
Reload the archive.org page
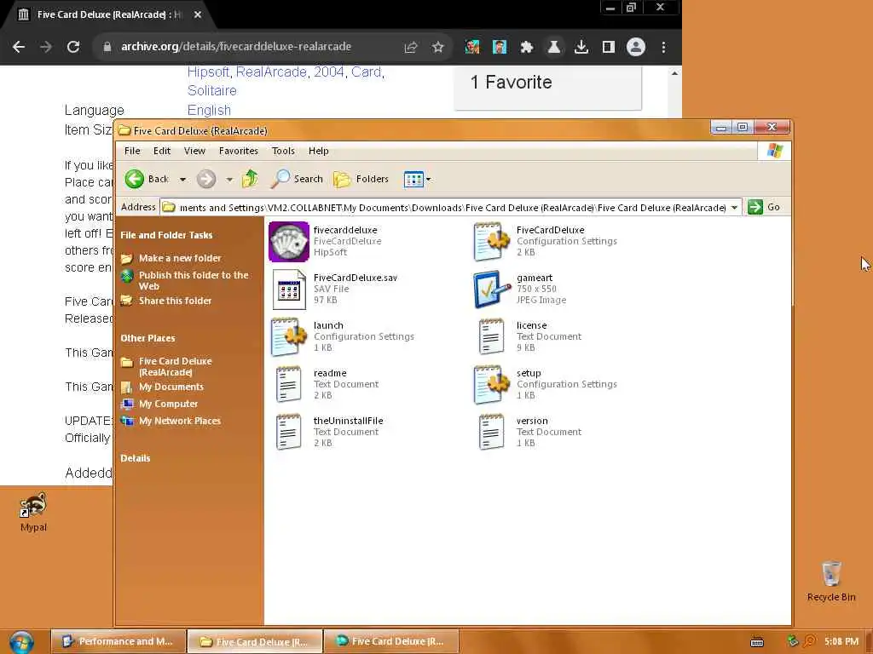click(73, 47)
